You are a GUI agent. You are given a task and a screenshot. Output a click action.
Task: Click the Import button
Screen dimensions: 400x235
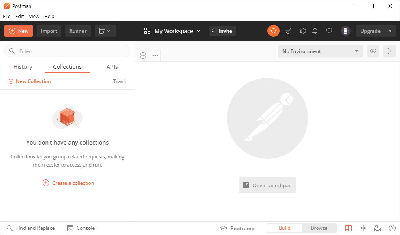click(49, 31)
